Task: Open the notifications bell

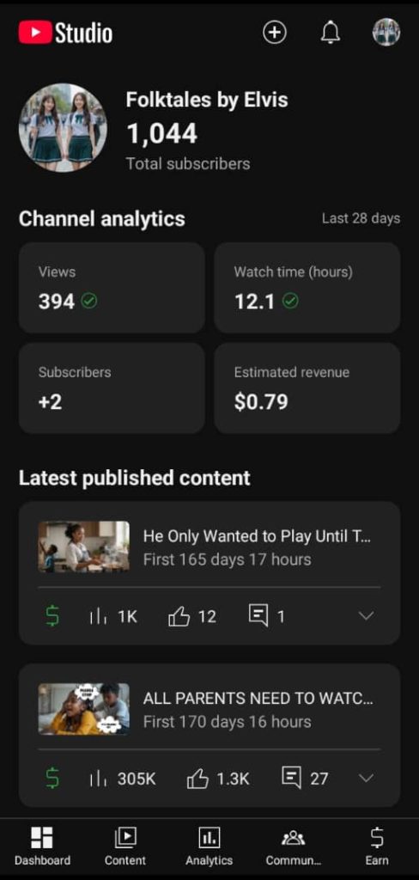Action: click(331, 32)
